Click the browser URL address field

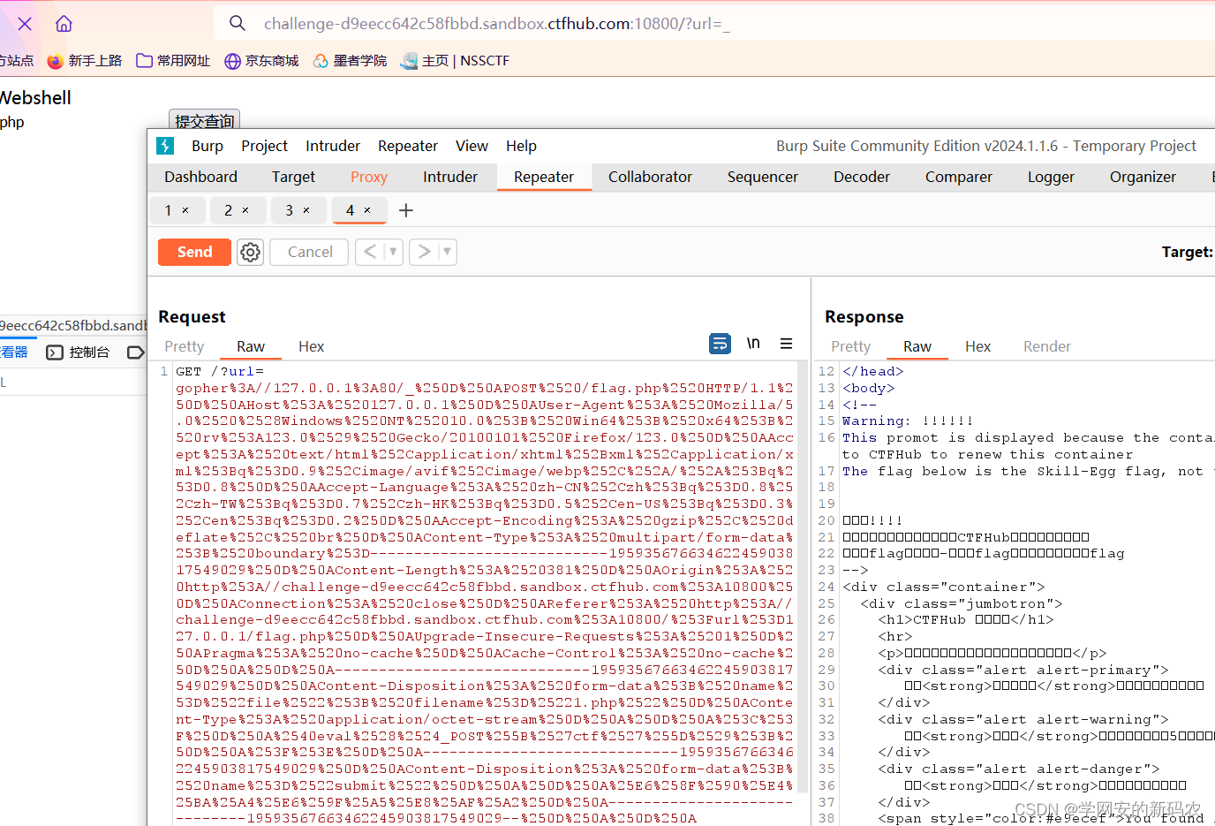coord(714,24)
